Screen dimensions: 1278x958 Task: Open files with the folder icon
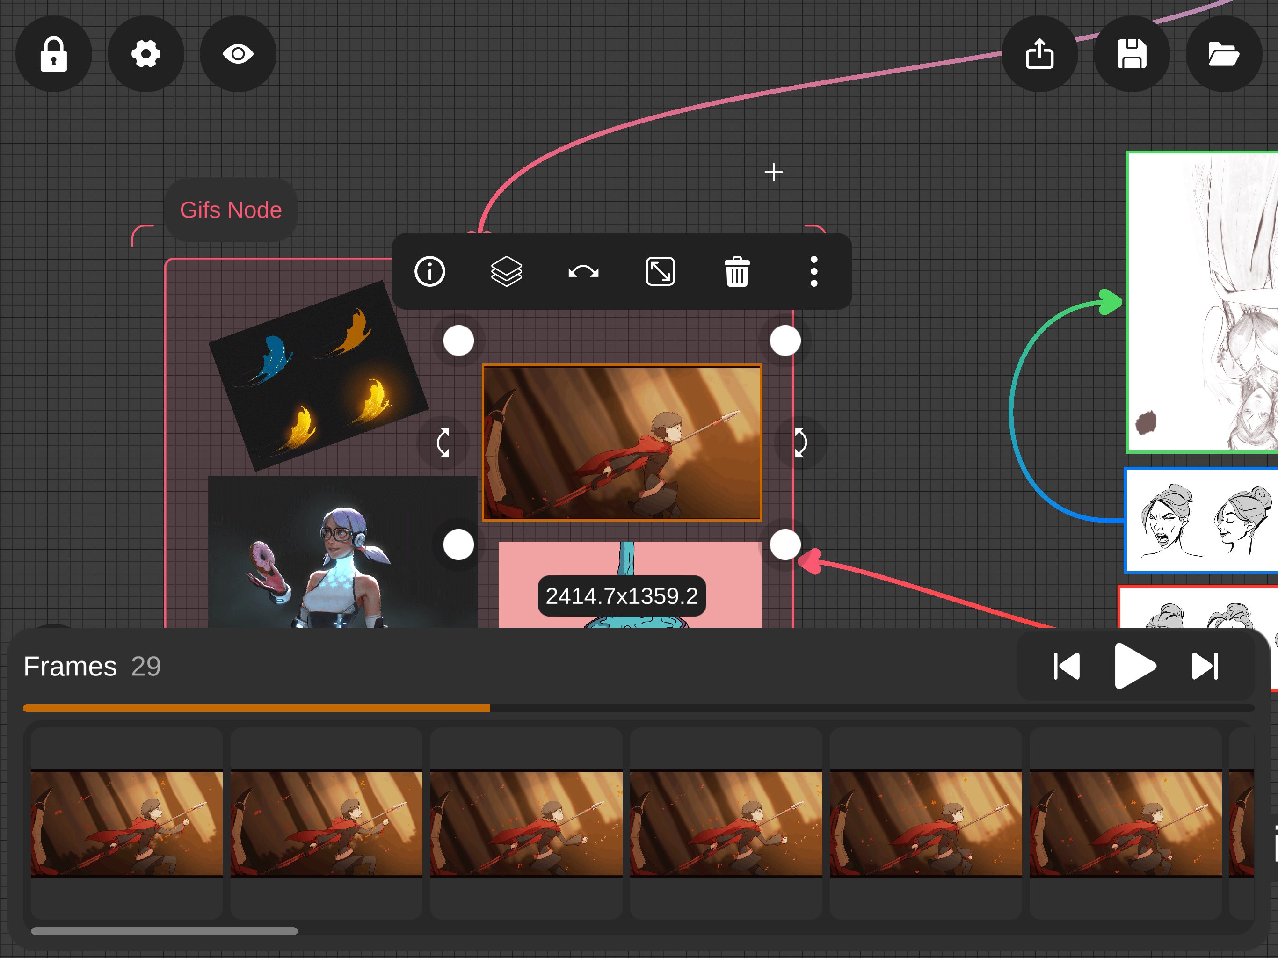pyautogui.click(x=1223, y=54)
